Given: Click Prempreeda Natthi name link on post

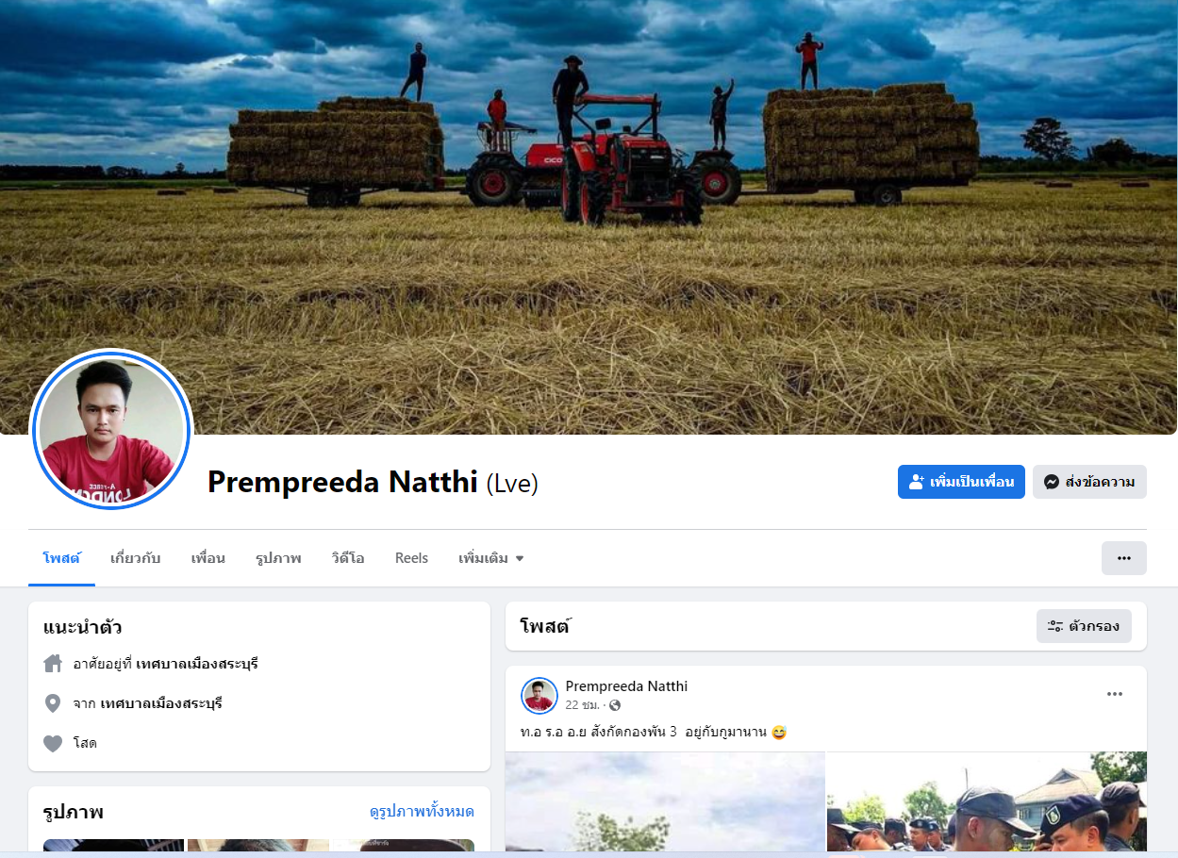Looking at the screenshot, I should click(626, 686).
